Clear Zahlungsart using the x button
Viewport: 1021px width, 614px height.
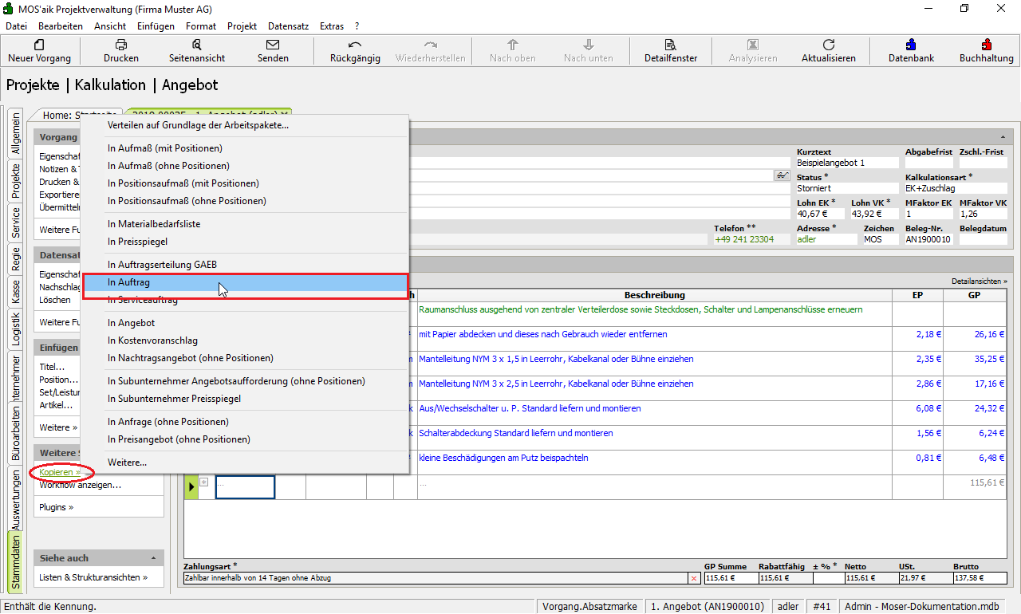pyautogui.click(x=693, y=578)
